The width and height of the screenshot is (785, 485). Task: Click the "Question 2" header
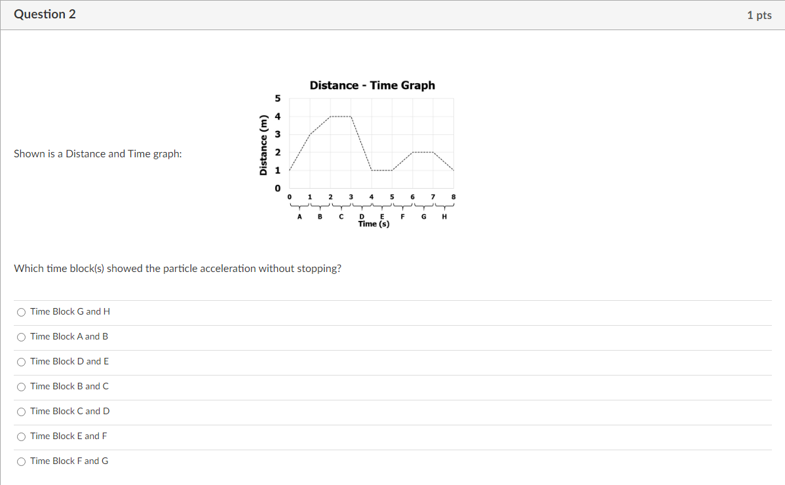click(x=45, y=14)
